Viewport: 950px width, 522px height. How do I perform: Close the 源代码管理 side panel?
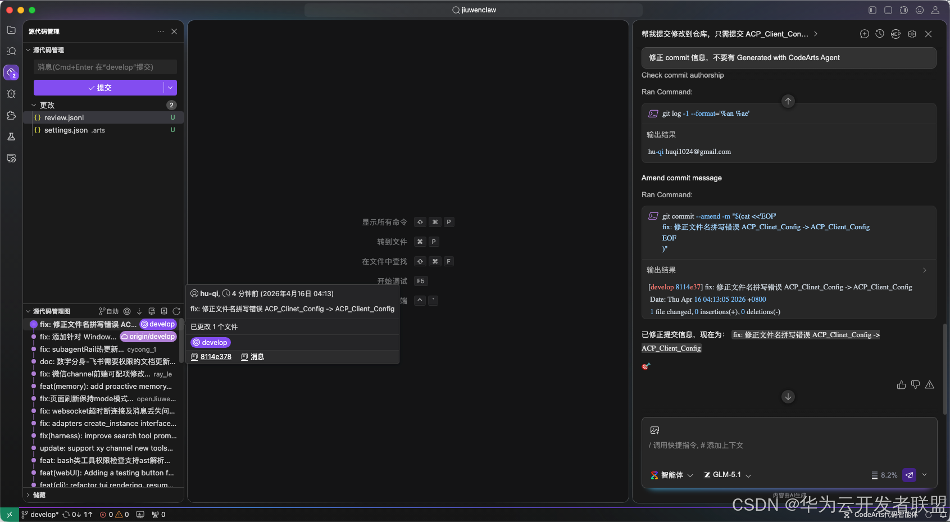tap(174, 31)
